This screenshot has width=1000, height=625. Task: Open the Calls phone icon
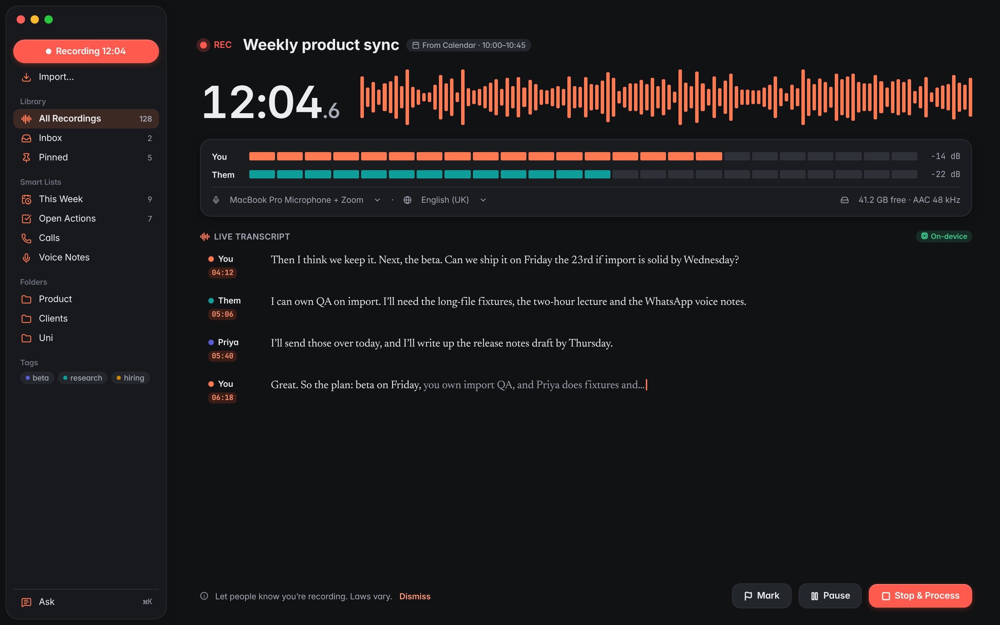(x=26, y=238)
